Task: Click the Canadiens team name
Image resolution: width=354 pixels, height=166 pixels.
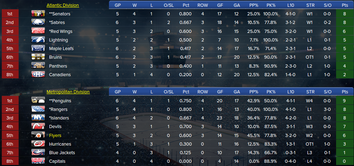Action: tap(60, 75)
